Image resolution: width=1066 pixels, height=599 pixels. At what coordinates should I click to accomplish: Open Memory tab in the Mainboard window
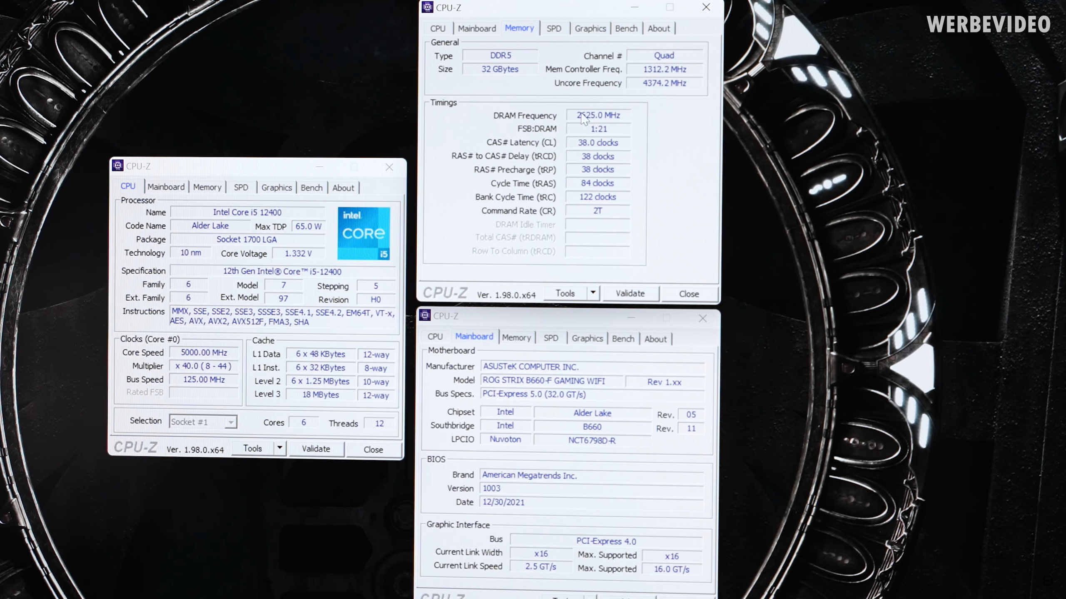click(x=516, y=338)
